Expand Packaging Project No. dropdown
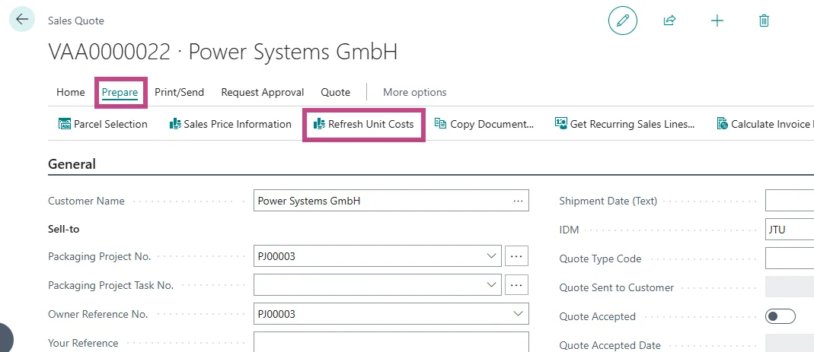This screenshot has width=814, height=352. tap(491, 256)
